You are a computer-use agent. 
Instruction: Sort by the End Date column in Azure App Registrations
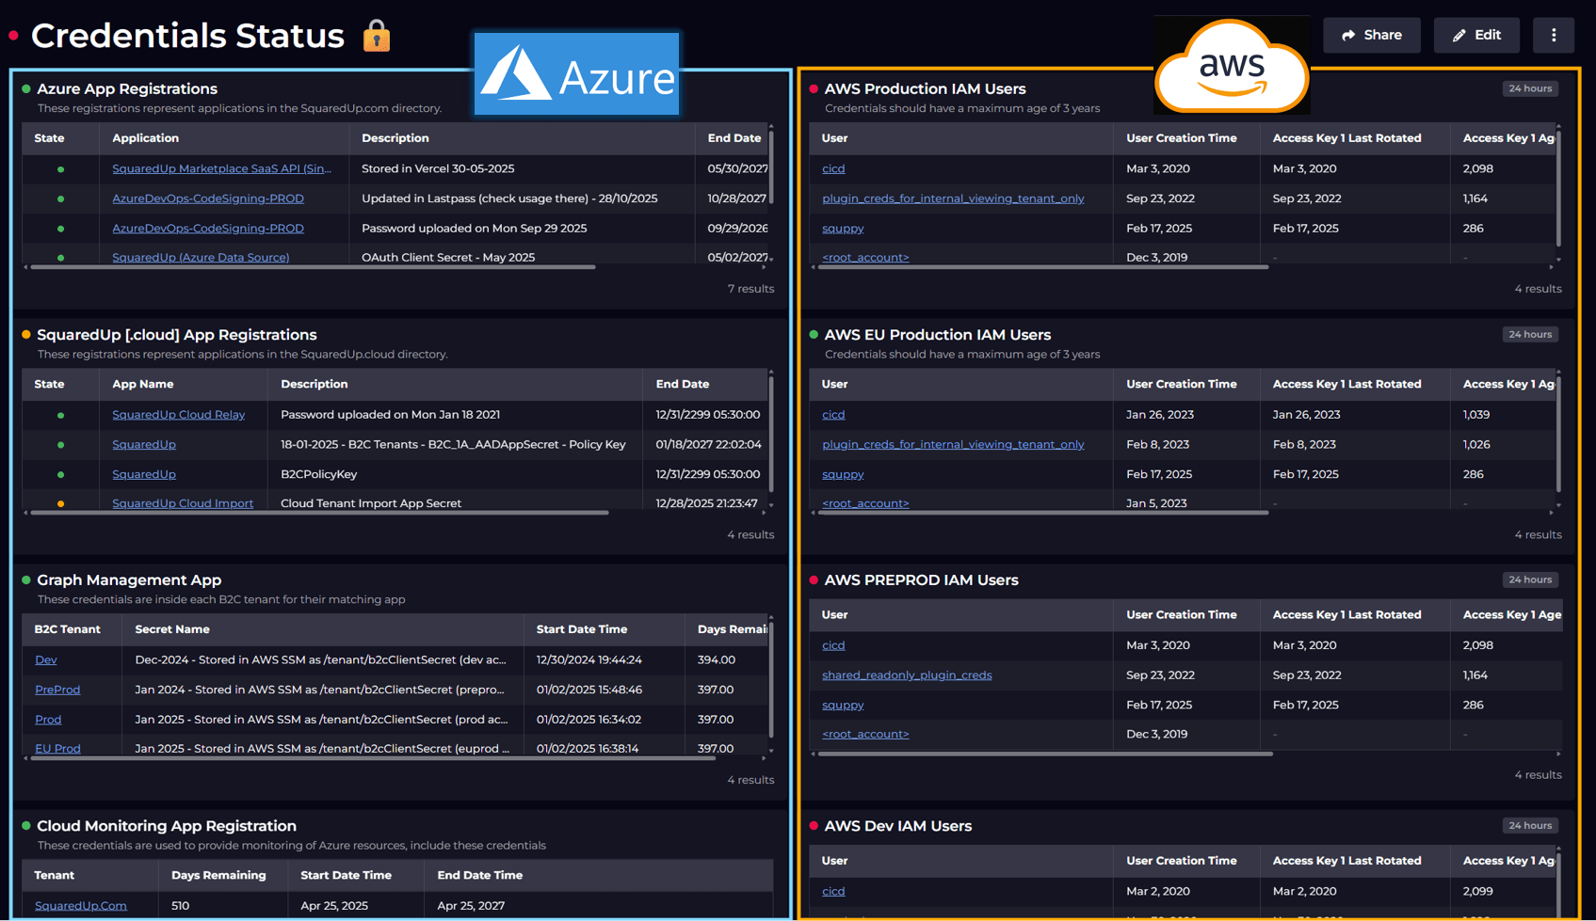pos(734,137)
